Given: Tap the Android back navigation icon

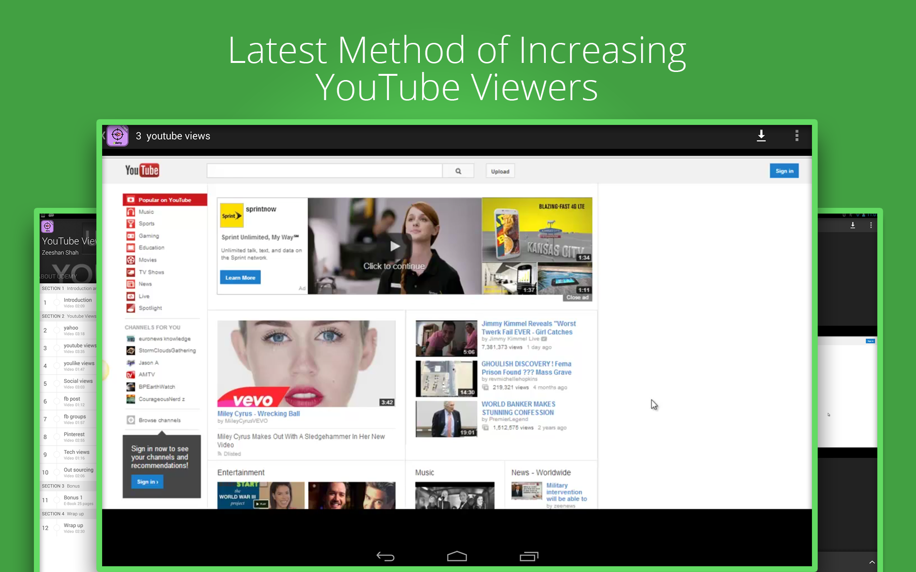Looking at the screenshot, I should click(x=385, y=556).
